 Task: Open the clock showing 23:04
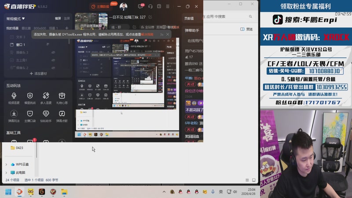[x=248, y=192]
